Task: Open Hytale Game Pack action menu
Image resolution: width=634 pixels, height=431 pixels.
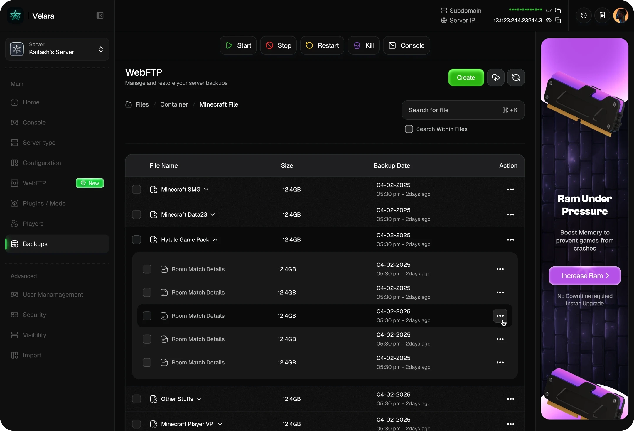Action: pyautogui.click(x=511, y=240)
